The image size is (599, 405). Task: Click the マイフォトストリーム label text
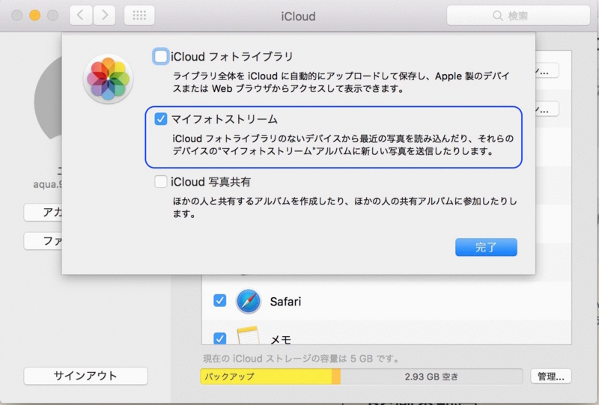[224, 119]
